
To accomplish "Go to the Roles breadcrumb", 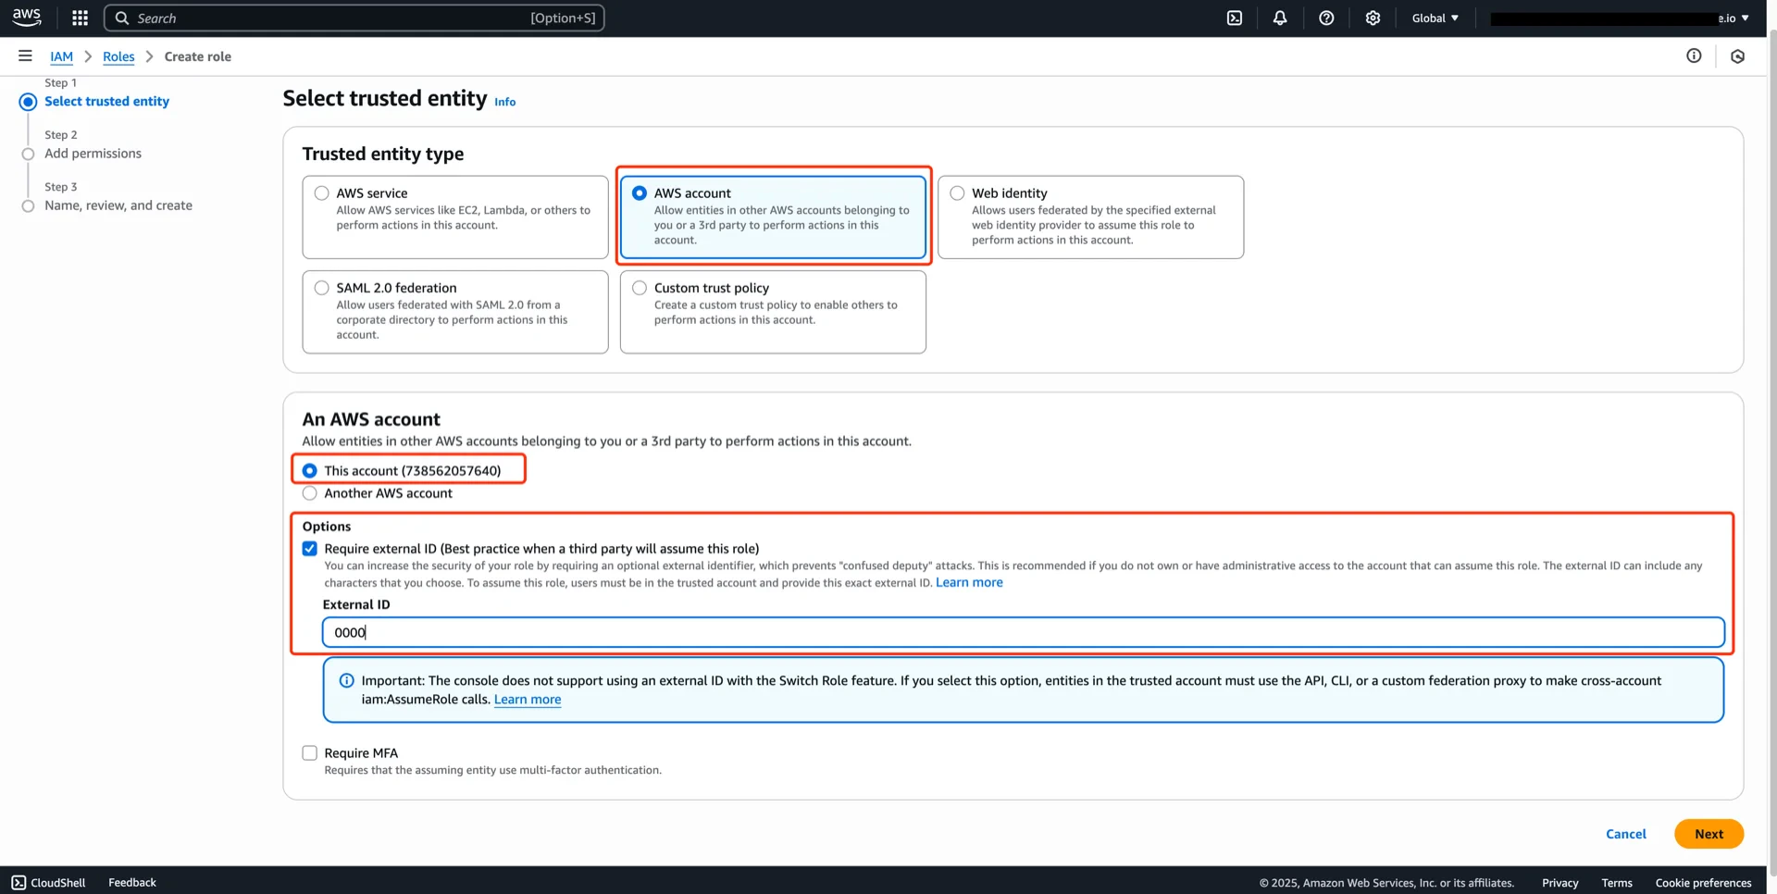I will click(x=118, y=56).
